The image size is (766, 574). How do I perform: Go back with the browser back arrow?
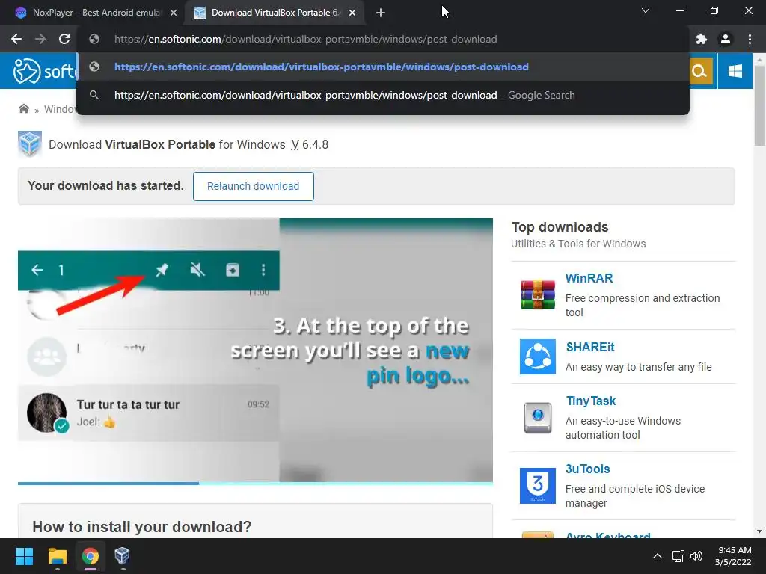click(16, 39)
